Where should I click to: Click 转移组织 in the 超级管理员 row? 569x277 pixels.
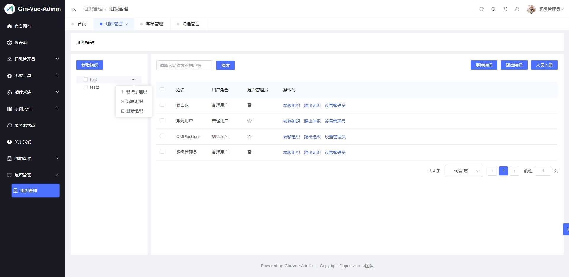(292, 153)
